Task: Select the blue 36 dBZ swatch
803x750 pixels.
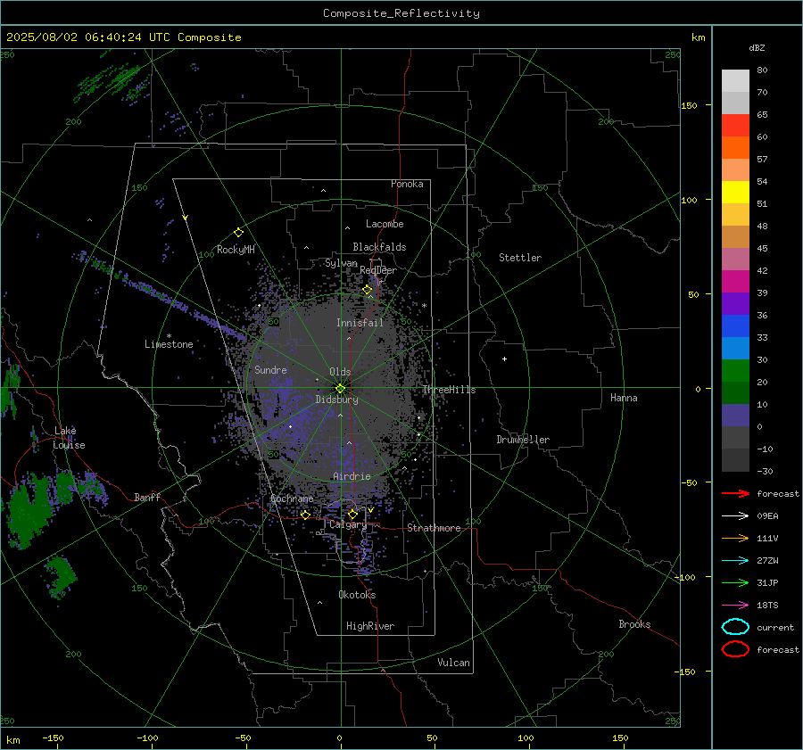Action: 735,326
